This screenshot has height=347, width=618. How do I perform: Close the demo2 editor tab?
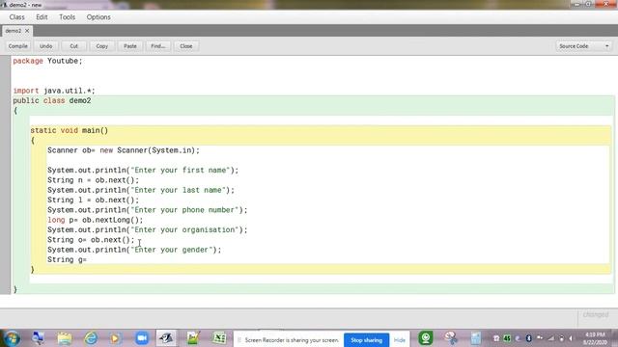point(27,31)
